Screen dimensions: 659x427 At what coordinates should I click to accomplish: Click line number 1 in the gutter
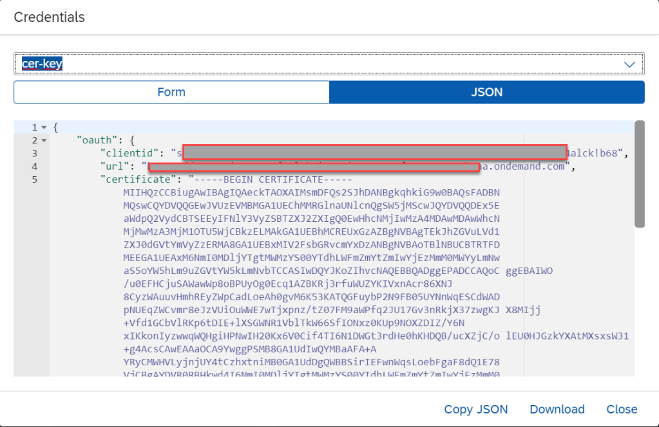pos(34,127)
